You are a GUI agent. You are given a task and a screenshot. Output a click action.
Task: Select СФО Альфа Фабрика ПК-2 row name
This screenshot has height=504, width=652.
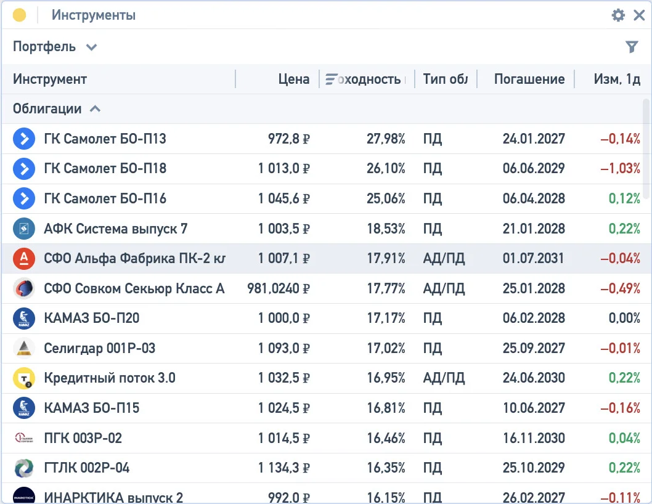135,258
